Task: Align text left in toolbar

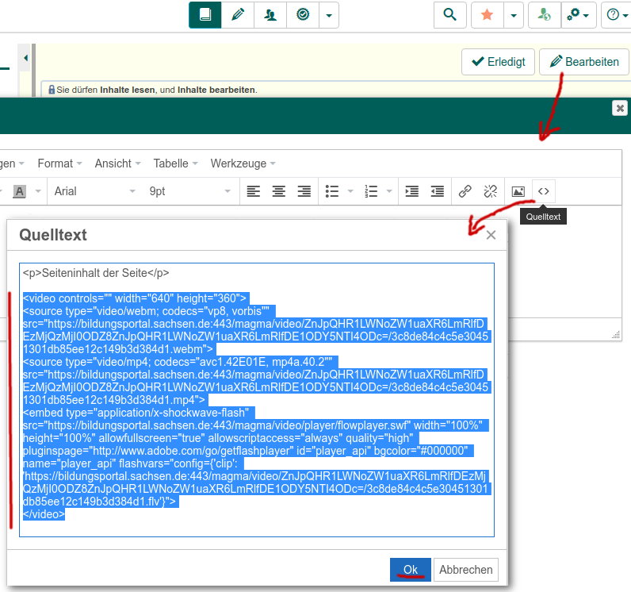Action: [x=253, y=191]
